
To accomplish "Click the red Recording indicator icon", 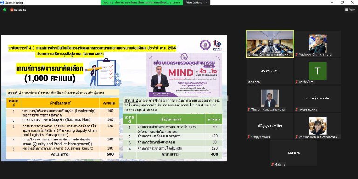I will tap(12, 10).
